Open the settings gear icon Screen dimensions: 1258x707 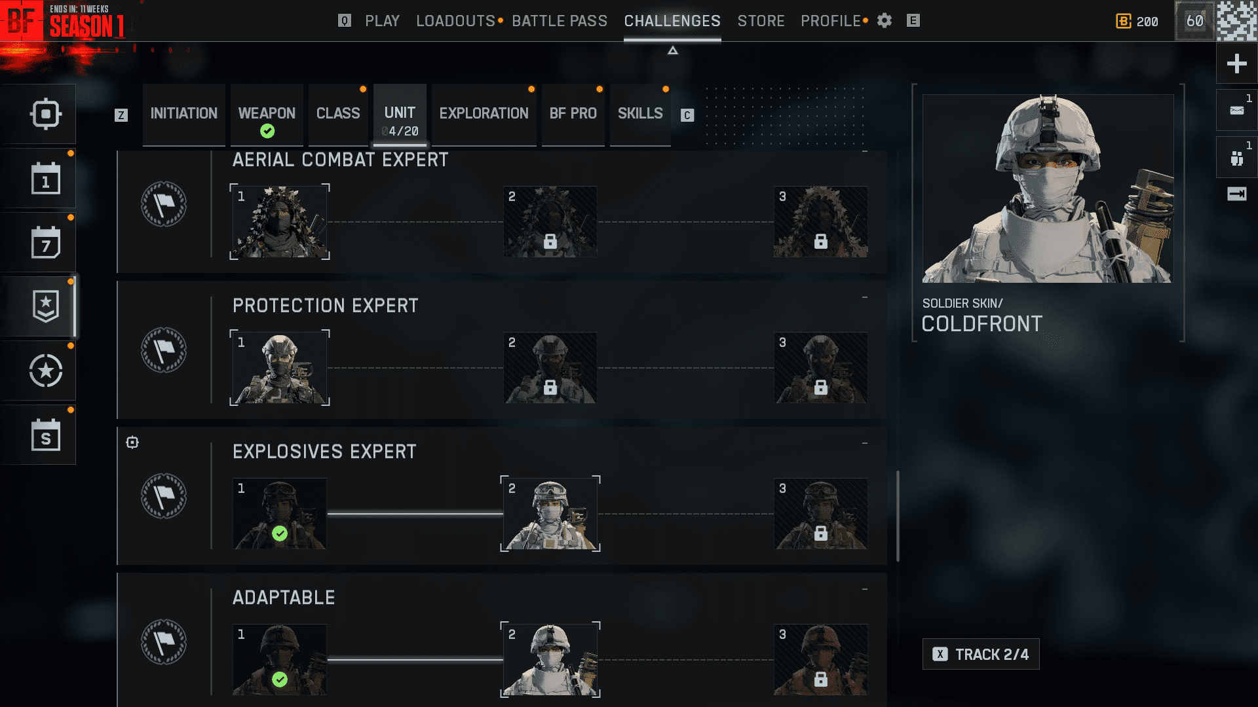click(885, 21)
